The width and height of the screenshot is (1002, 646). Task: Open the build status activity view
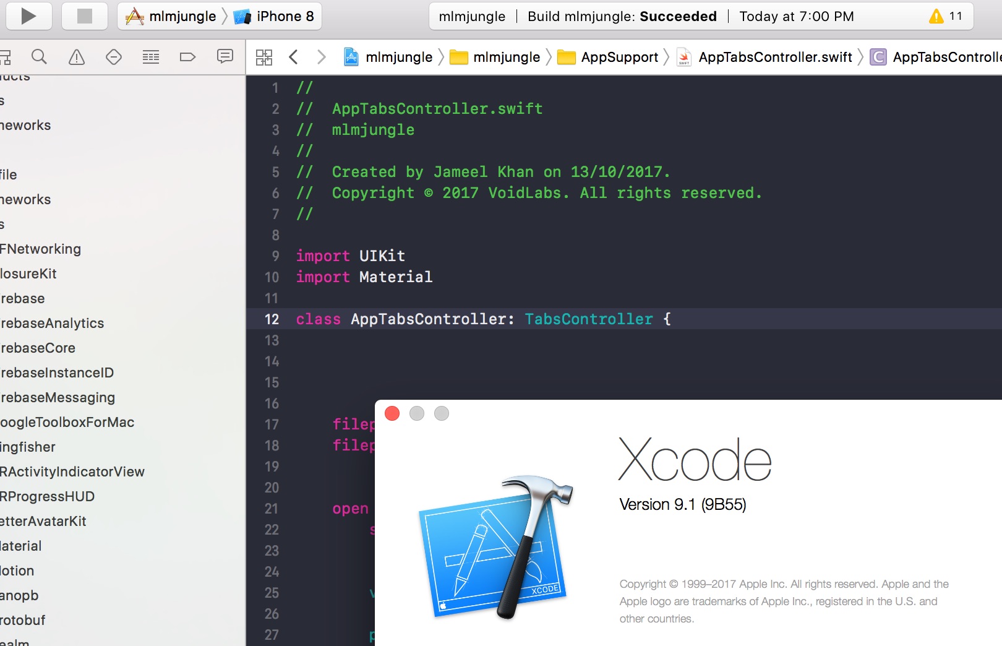(x=701, y=16)
